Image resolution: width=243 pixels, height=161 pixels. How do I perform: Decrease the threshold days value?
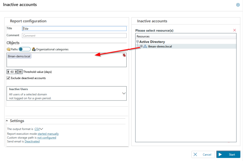(8, 72)
